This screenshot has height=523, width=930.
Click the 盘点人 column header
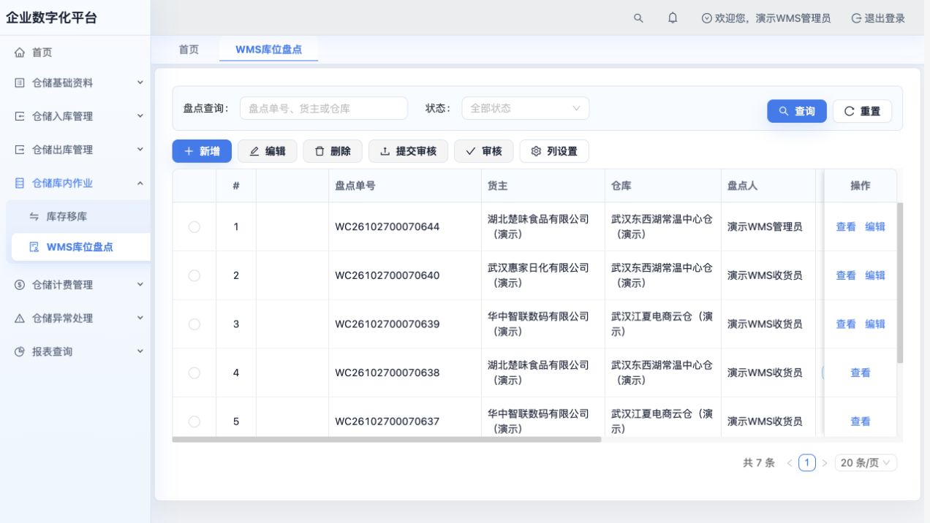click(x=768, y=186)
